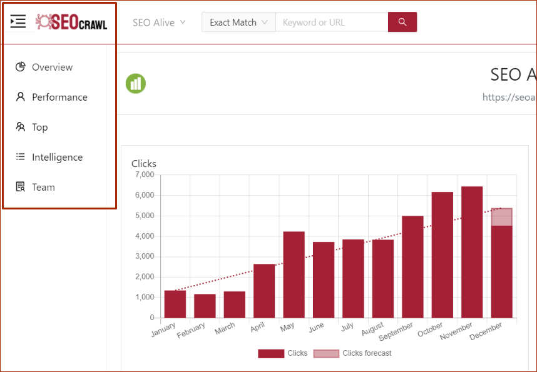Toggle the sidebar with the hamburger icon
The height and width of the screenshot is (372, 537).
pyautogui.click(x=18, y=21)
